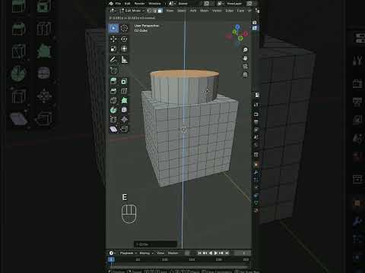The image size is (365, 273).
Task: Open the Render menu
Action: (139, 4)
